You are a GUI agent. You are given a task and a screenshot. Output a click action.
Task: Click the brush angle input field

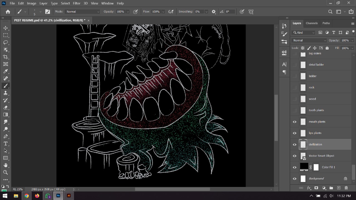tap(230, 12)
